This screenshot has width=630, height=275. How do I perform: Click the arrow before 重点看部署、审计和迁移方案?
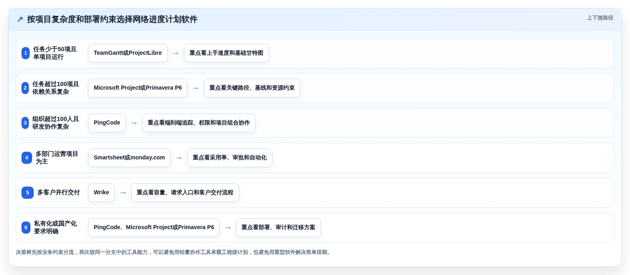click(228, 228)
